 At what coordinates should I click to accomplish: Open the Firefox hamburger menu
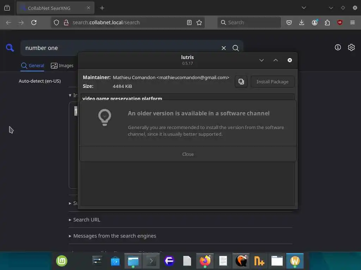click(353, 22)
